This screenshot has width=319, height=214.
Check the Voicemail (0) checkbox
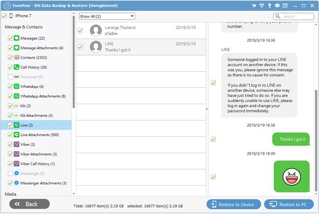pyautogui.click(x=10, y=77)
